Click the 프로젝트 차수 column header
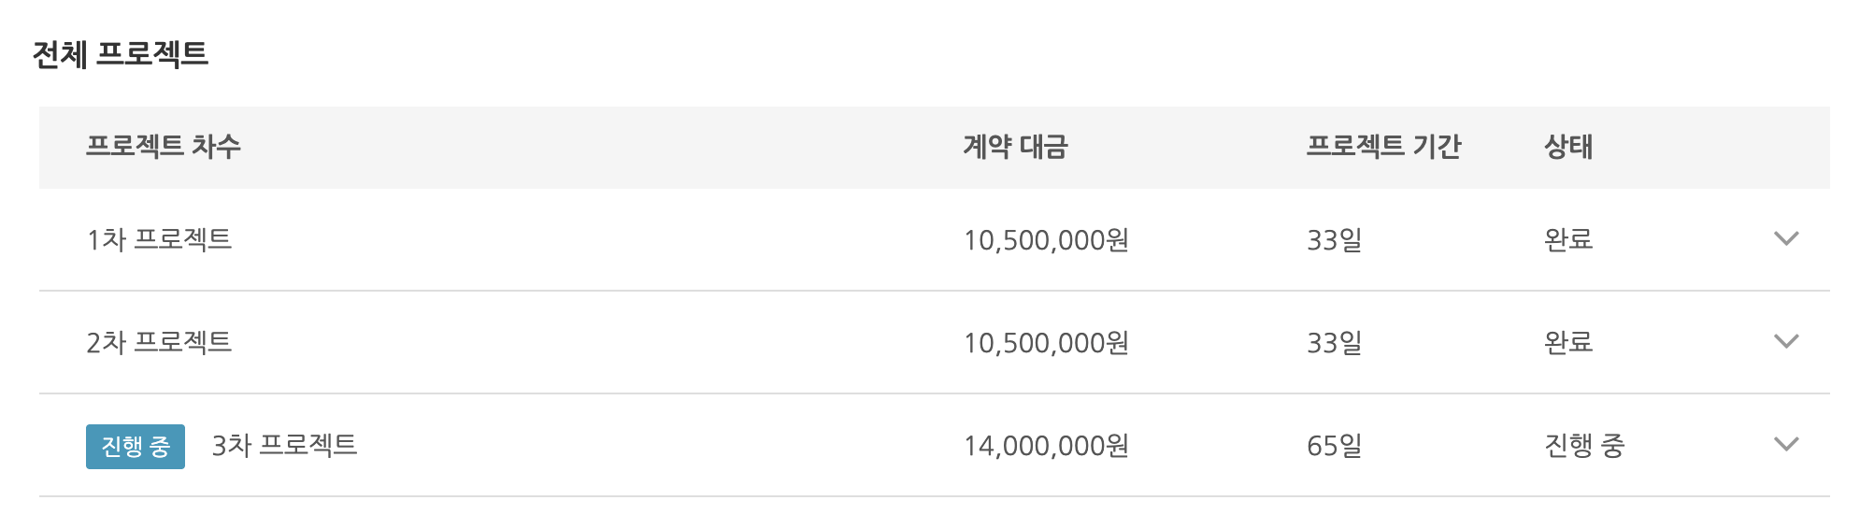The height and width of the screenshot is (529, 1860). tap(164, 147)
